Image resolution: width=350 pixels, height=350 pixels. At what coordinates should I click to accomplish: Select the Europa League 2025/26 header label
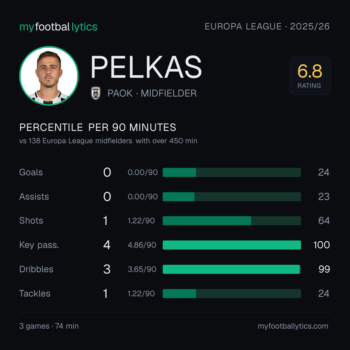pyautogui.click(x=267, y=26)
